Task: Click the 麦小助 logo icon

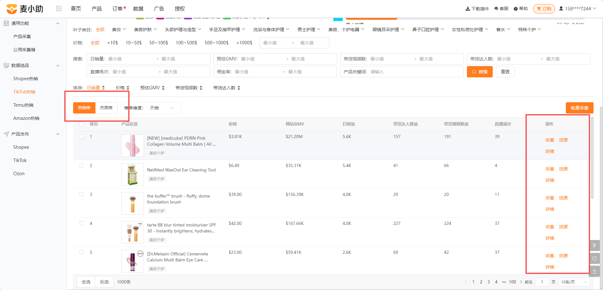Action: (12, 9)
